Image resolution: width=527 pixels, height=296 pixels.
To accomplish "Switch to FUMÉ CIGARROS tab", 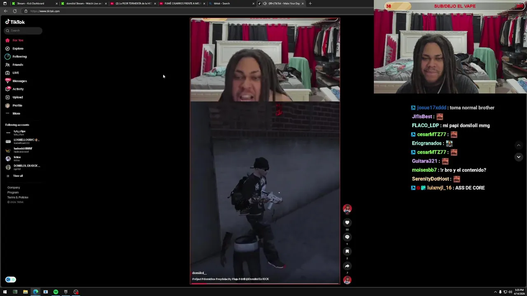I will click(183, 3).
